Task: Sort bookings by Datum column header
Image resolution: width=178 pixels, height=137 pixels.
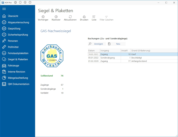Action: (x=93, y=51)
